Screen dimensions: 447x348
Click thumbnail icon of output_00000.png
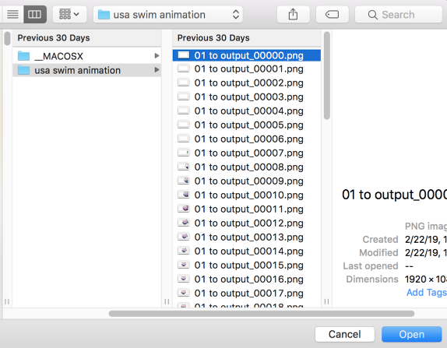point(183,55)
